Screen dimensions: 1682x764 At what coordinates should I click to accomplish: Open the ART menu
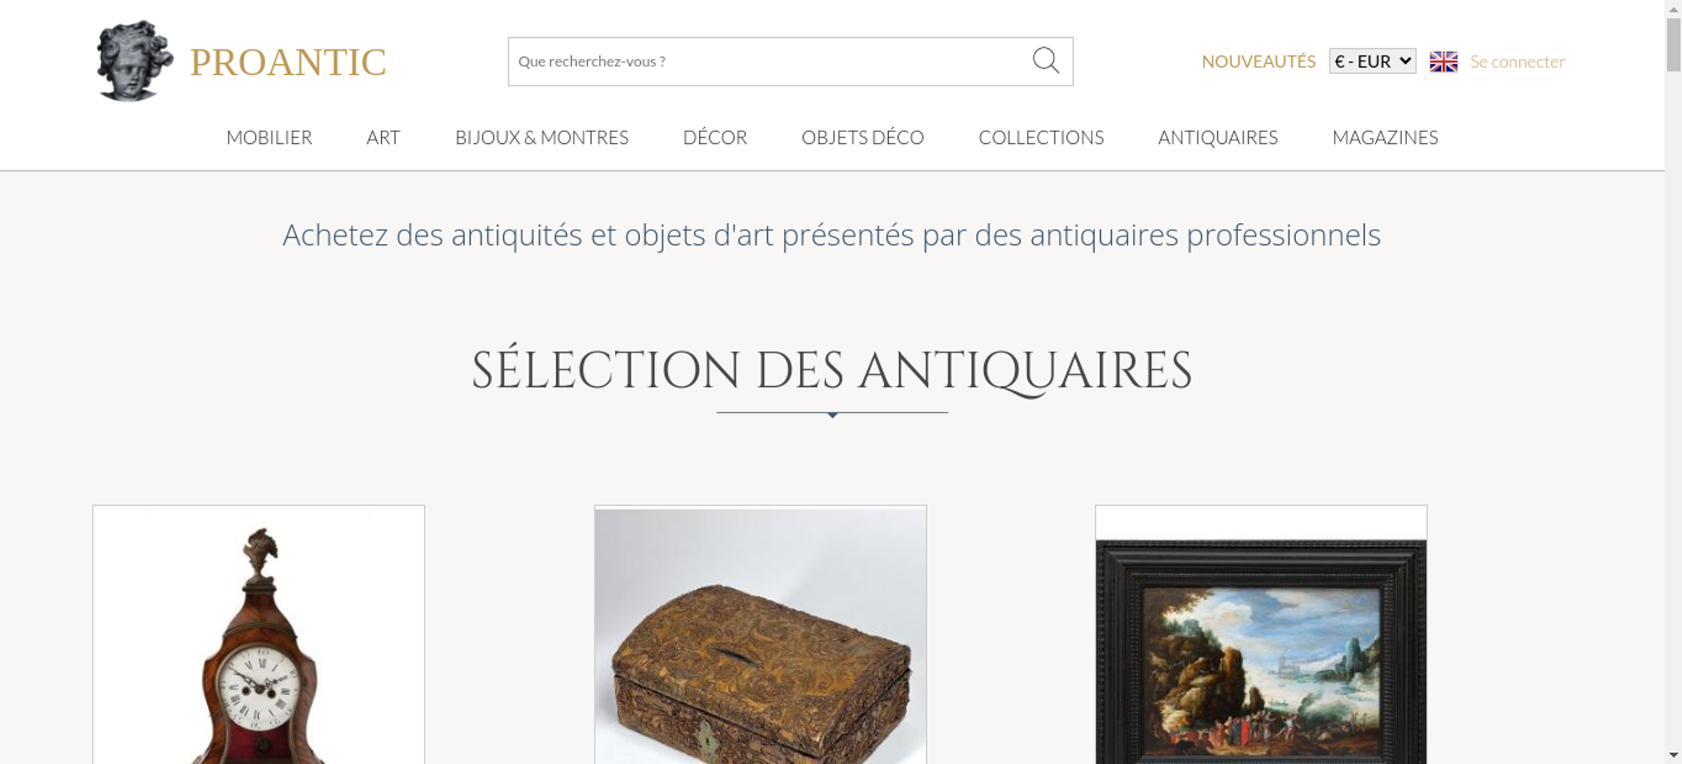click(383, 137)
